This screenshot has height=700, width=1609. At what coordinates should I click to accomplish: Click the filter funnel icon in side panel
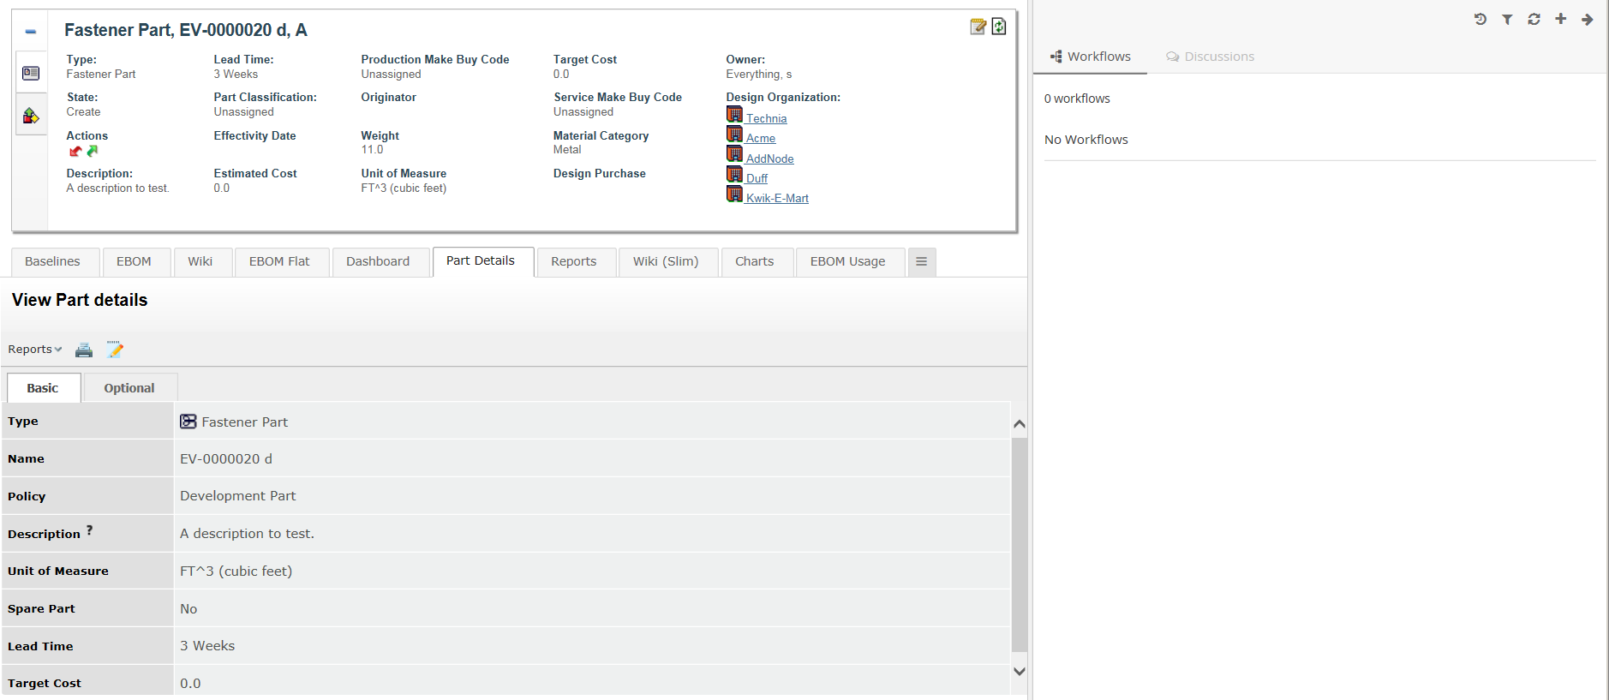click(1507, 19)
